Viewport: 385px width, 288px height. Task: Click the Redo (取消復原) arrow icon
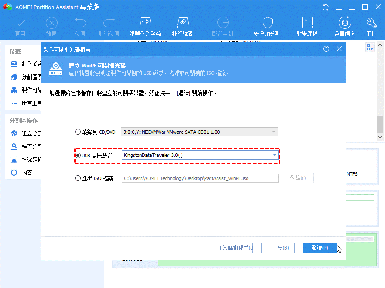[109, 23]
